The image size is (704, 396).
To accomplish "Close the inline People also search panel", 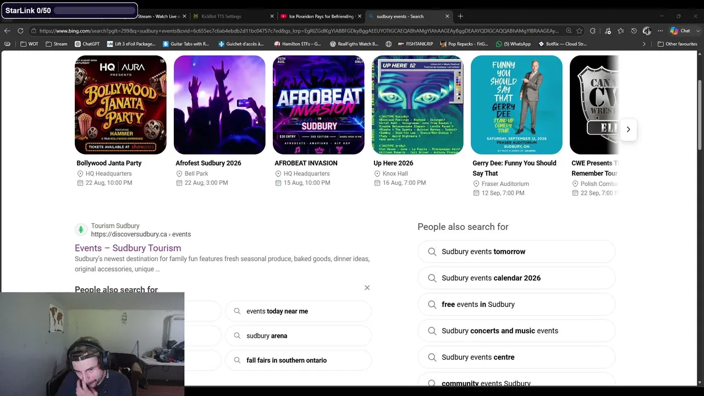I will tap(367, 288).
